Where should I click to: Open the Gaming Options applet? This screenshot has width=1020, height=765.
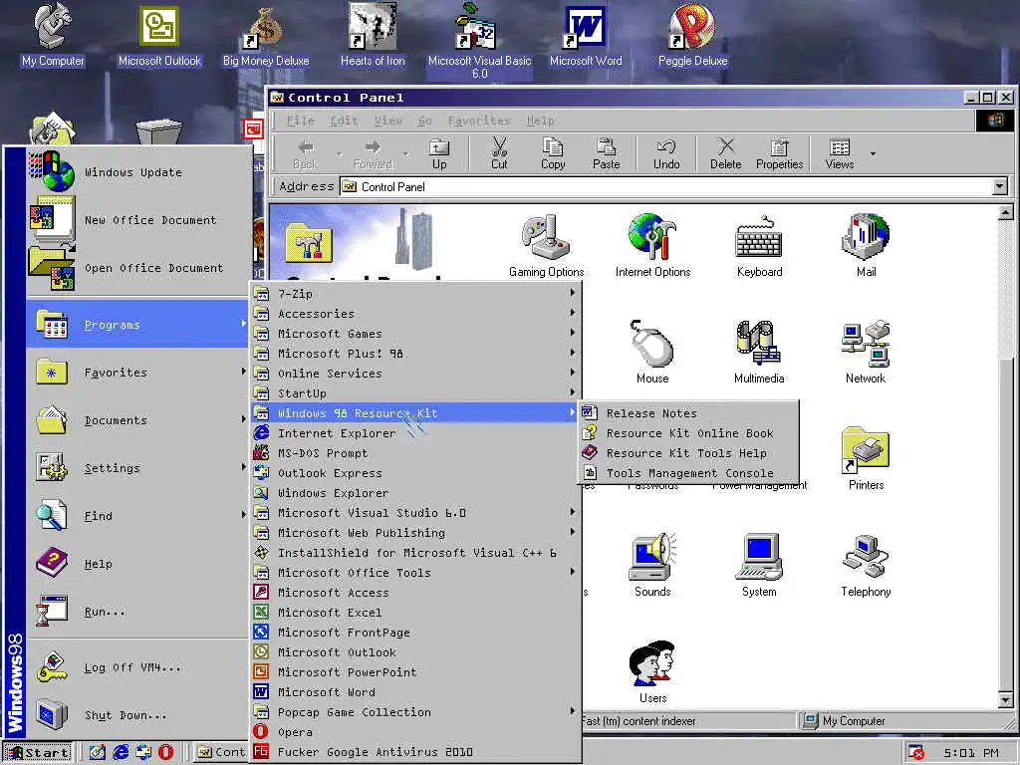(546, 246)
